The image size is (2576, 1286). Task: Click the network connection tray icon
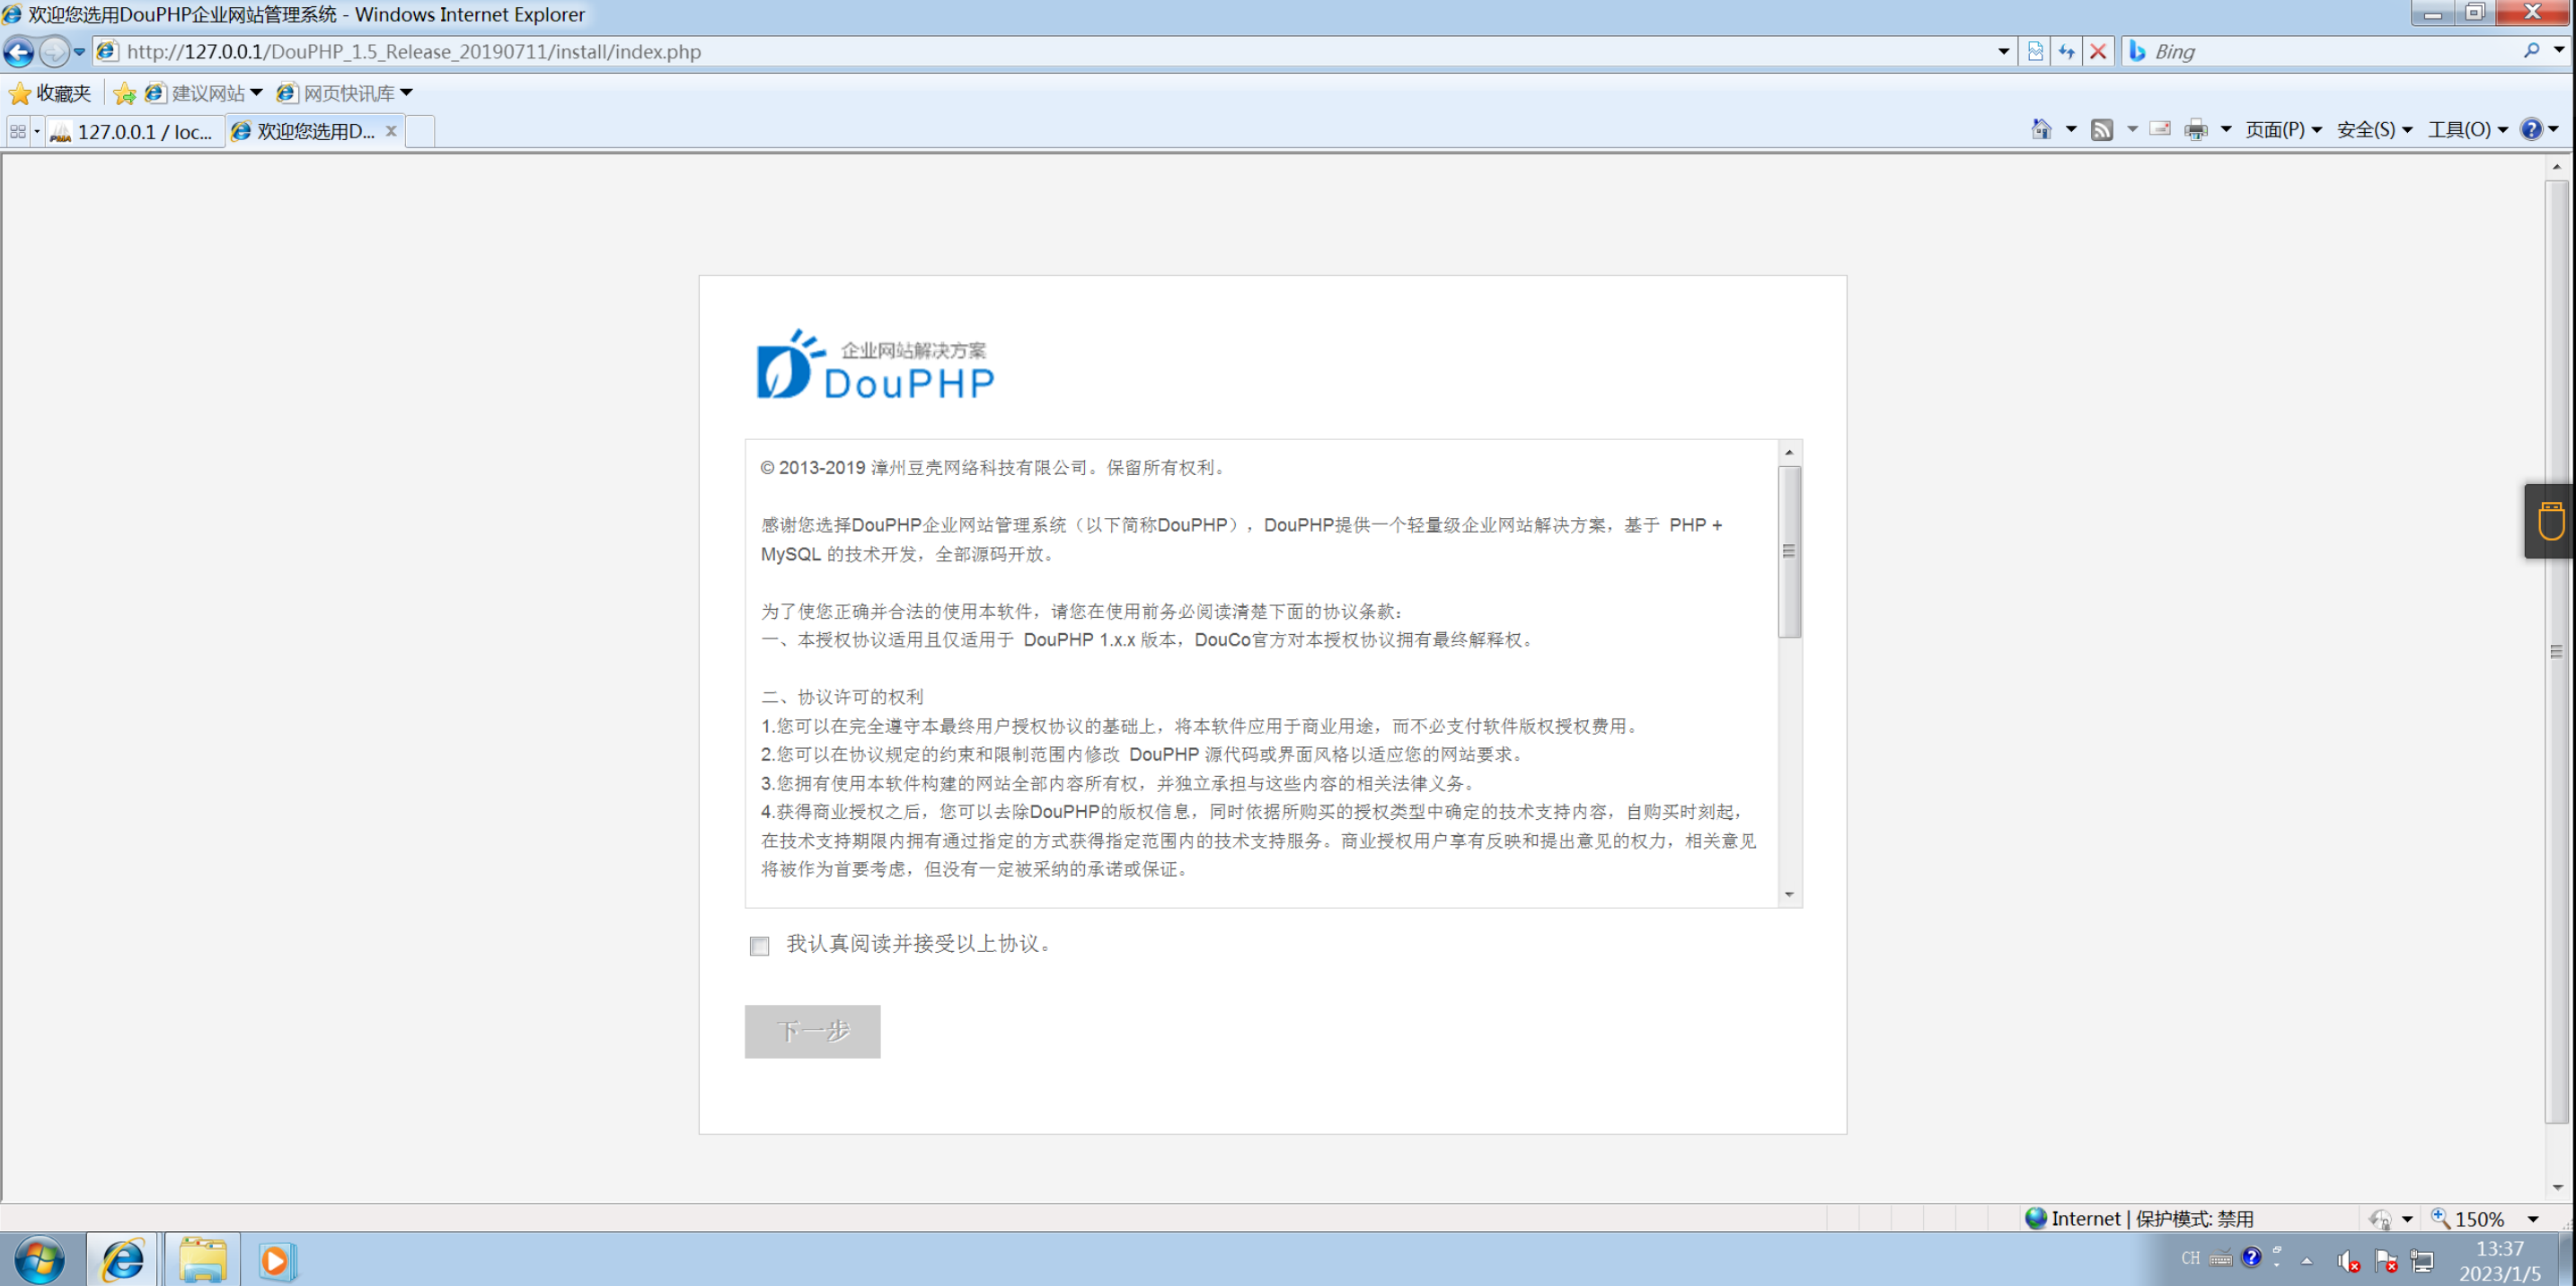coord(2422,1261)
